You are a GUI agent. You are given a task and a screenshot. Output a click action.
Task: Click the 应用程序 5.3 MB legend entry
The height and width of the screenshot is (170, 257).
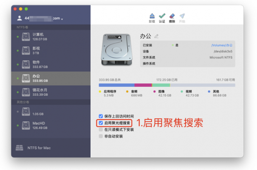pos(107,93)
